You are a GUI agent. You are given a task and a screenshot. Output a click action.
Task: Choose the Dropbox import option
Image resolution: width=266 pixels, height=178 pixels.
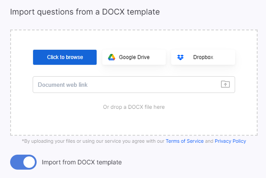point(203,57)
